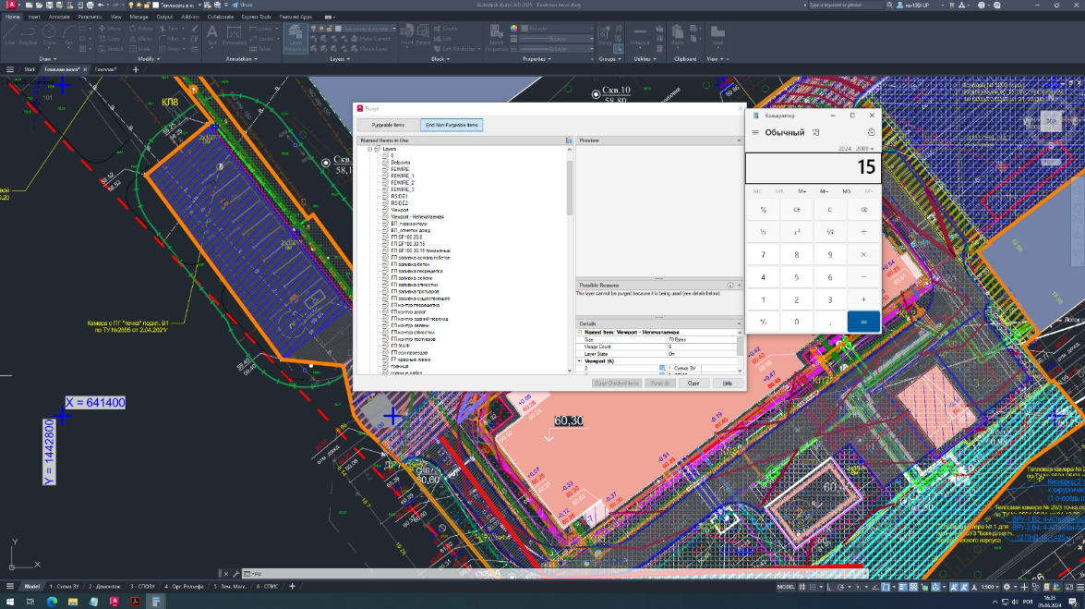Collapse the Layers tree node
The height and width of the screenshot is (609, 1085).
369,149
